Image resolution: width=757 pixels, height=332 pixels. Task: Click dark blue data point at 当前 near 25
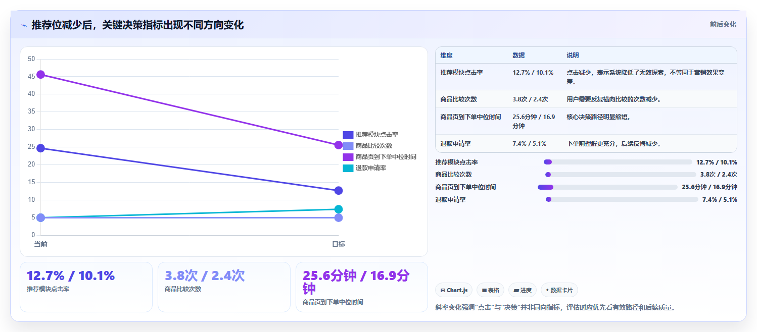41,148
